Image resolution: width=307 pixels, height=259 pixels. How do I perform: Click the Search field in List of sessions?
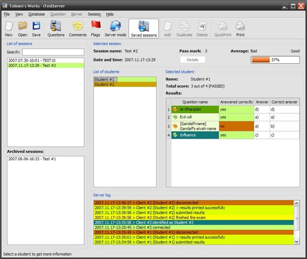(53, 52)
